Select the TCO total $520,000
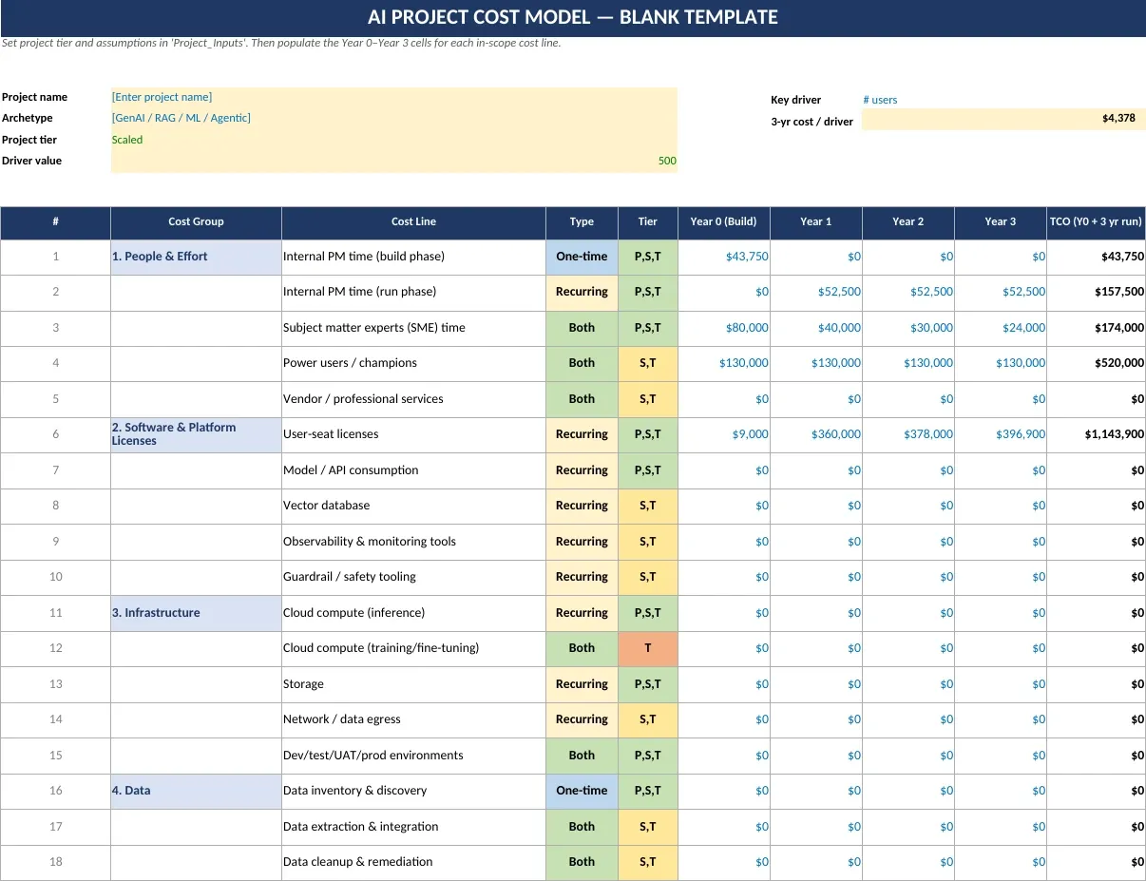 1096,363
